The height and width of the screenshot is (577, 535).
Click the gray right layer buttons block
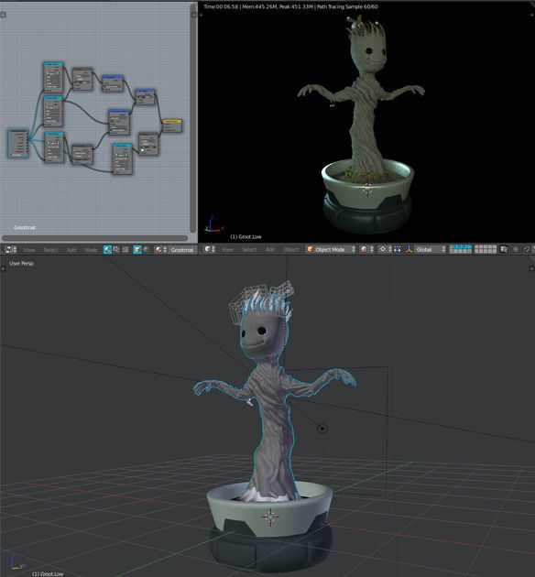tap(486, 249)
